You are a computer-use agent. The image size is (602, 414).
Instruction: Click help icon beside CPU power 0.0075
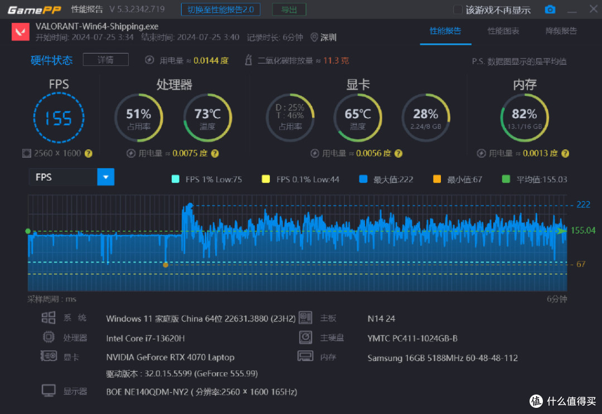[215, 153]
